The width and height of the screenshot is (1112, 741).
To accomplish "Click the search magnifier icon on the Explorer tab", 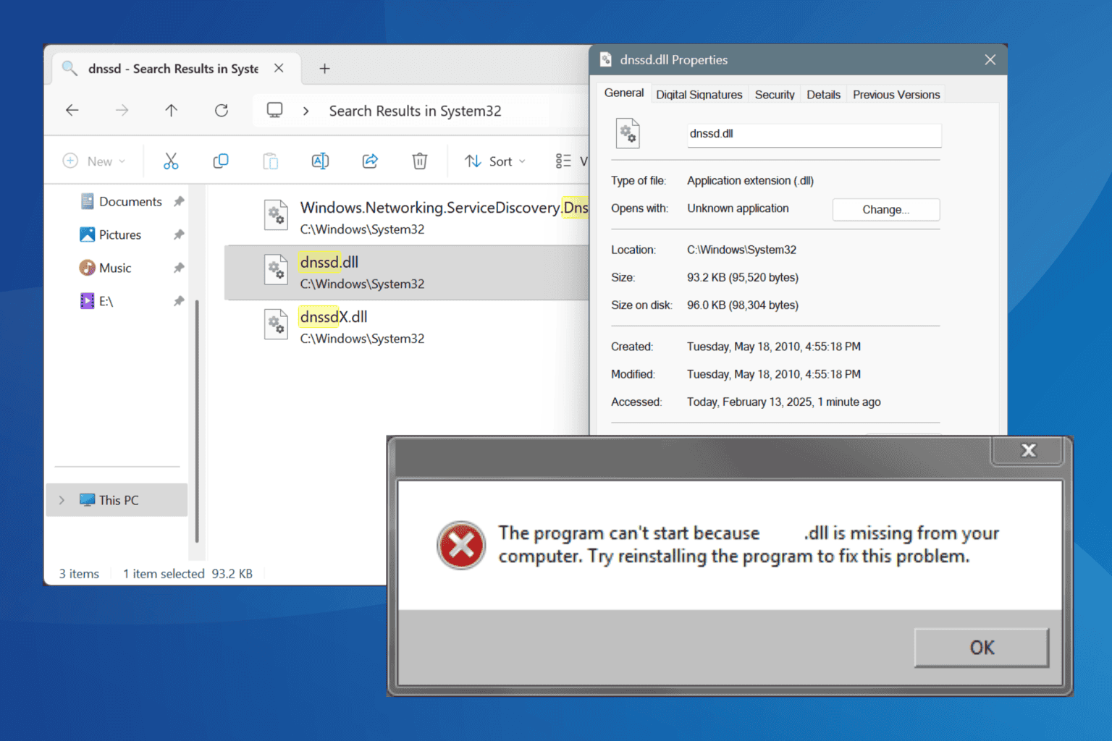I will [69, 68].
